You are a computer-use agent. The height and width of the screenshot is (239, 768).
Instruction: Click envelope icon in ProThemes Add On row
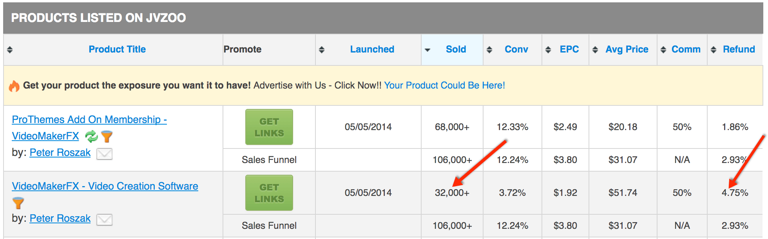pos(105,154)
